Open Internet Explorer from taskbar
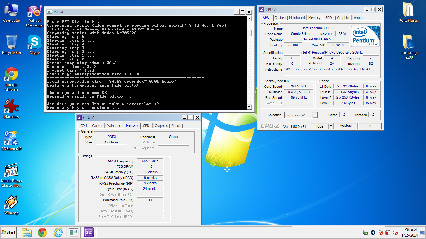Viewport: 426px width, 239px height. tap(58, 232)
